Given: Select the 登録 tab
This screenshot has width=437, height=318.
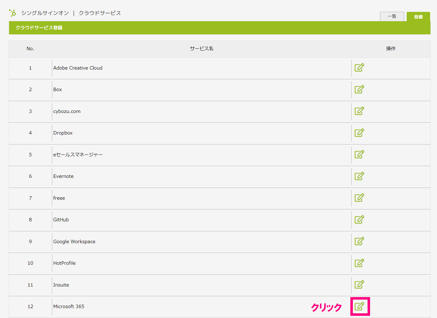Looking at the screenshot, I should click(x=418, y=17).
